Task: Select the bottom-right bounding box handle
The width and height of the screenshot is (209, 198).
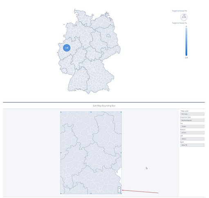Action: [121, 193]
